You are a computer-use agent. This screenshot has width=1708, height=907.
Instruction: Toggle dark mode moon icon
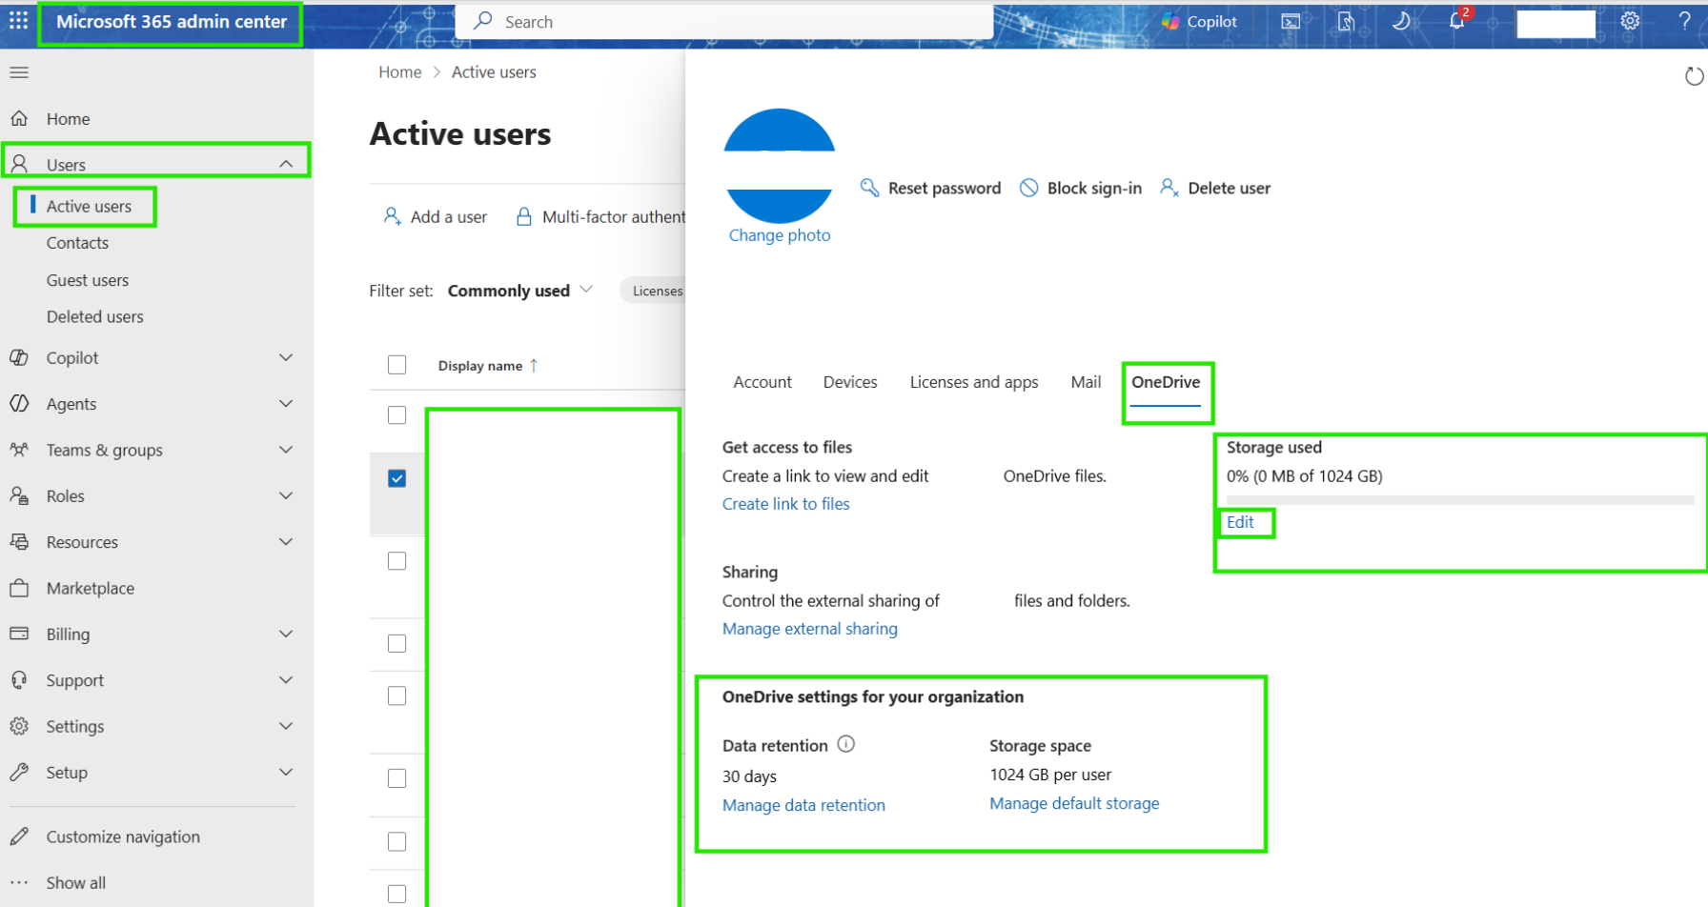pos(1401,21)
